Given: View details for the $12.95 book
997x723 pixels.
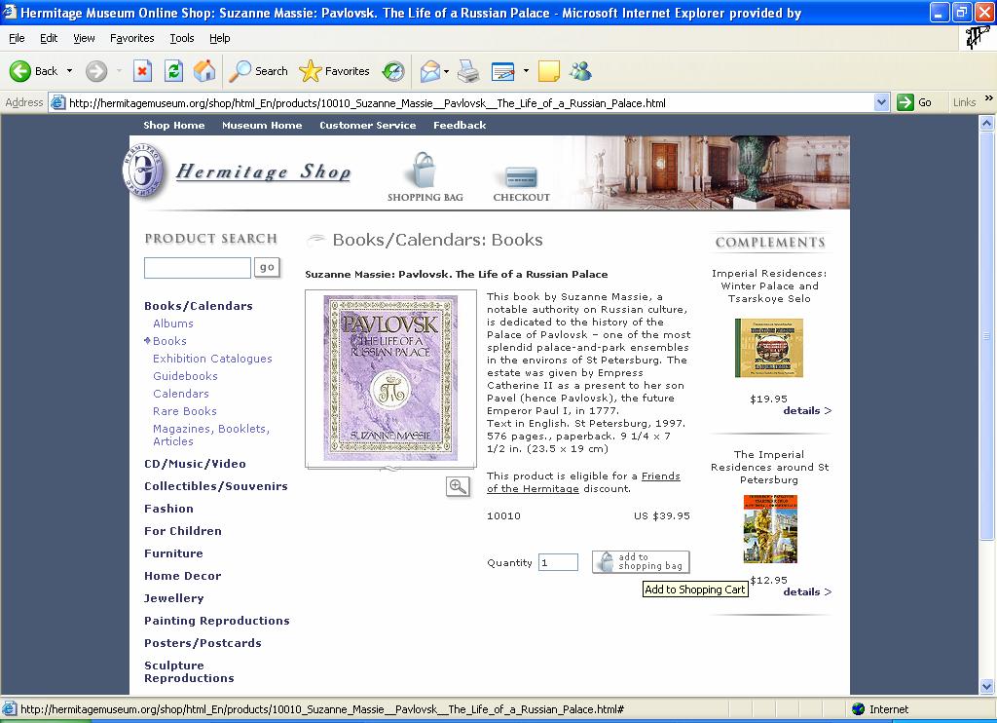Looking at the screenshot, I should coord(807,591).
